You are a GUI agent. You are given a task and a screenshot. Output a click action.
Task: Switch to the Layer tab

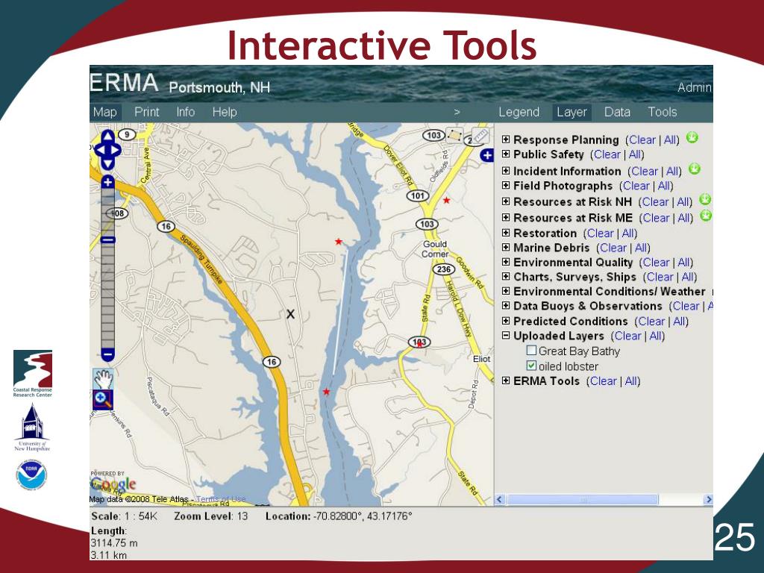click(572, 112)
